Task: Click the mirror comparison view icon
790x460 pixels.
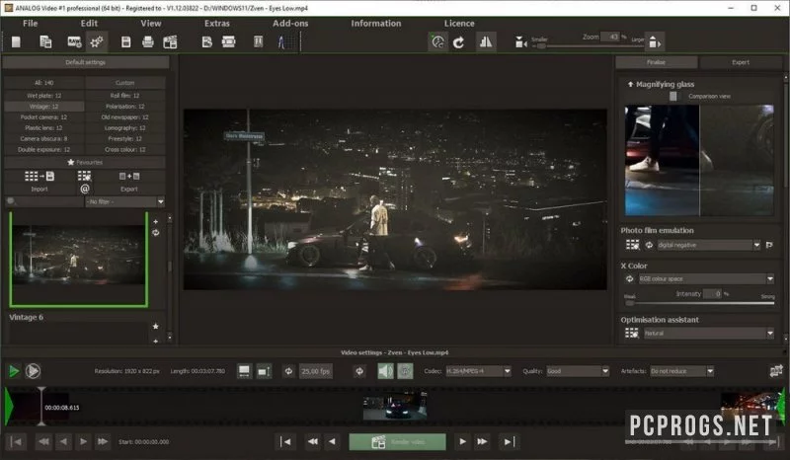Action: [486, 41]
